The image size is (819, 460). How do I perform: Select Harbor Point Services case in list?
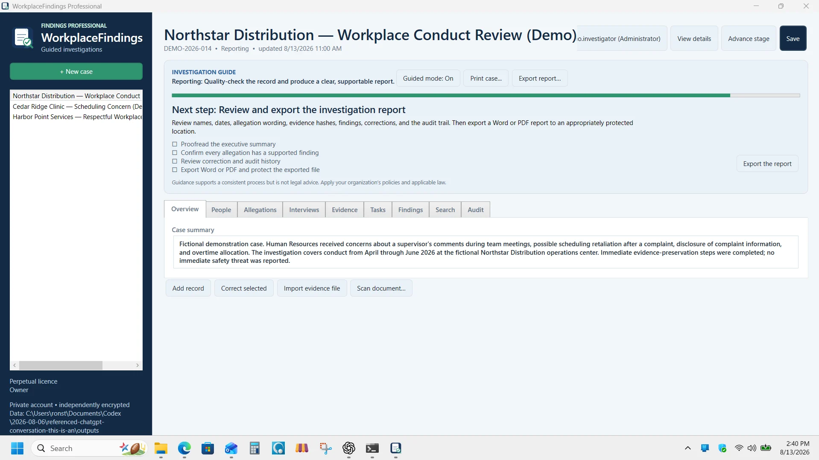click(76, 116)
